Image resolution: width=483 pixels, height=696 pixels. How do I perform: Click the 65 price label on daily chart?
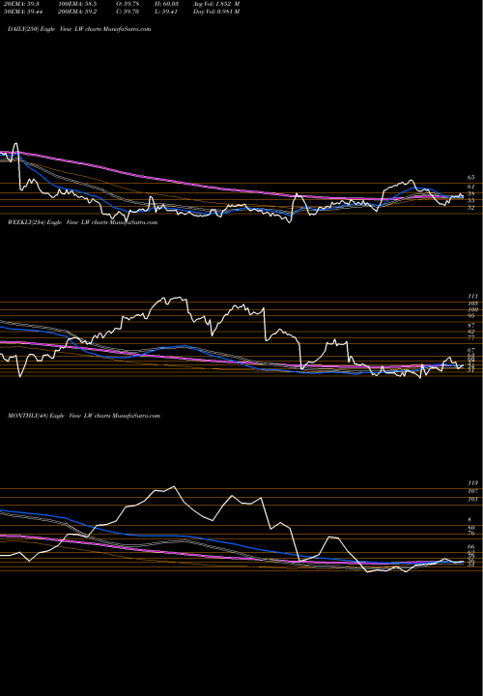coord(470,177)
